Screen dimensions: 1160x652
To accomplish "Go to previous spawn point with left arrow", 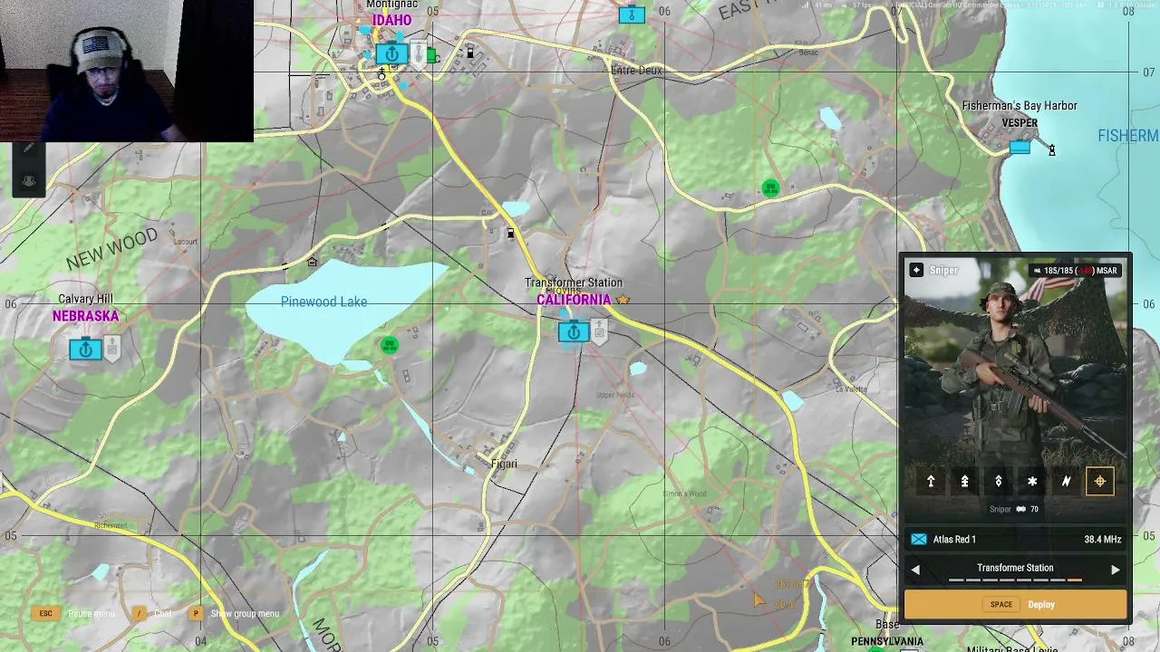I will coord(915,570).
